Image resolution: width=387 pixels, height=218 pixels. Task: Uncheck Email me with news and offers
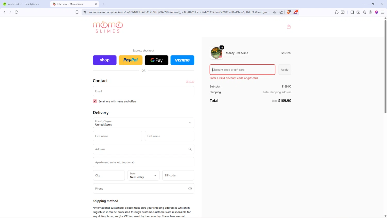click(x=95, y=101)
